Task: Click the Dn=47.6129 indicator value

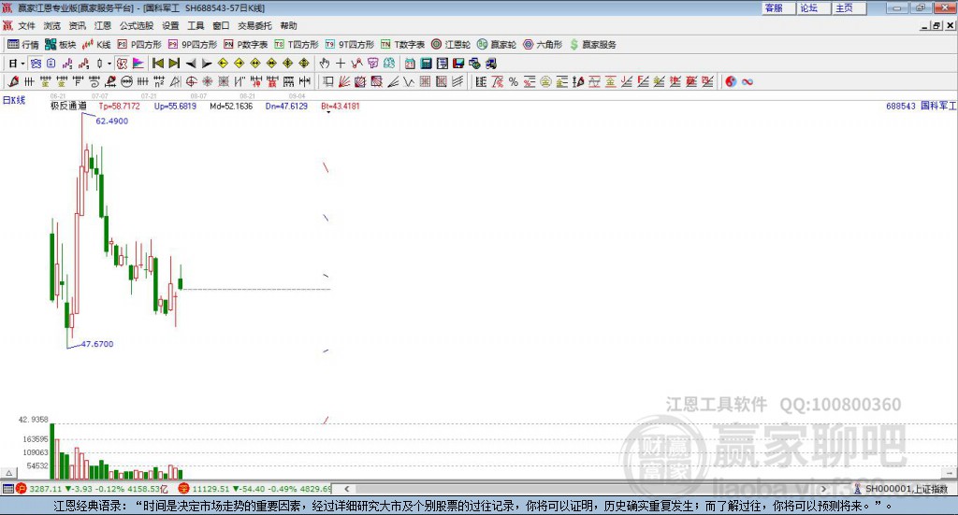Action: (286, 106)
